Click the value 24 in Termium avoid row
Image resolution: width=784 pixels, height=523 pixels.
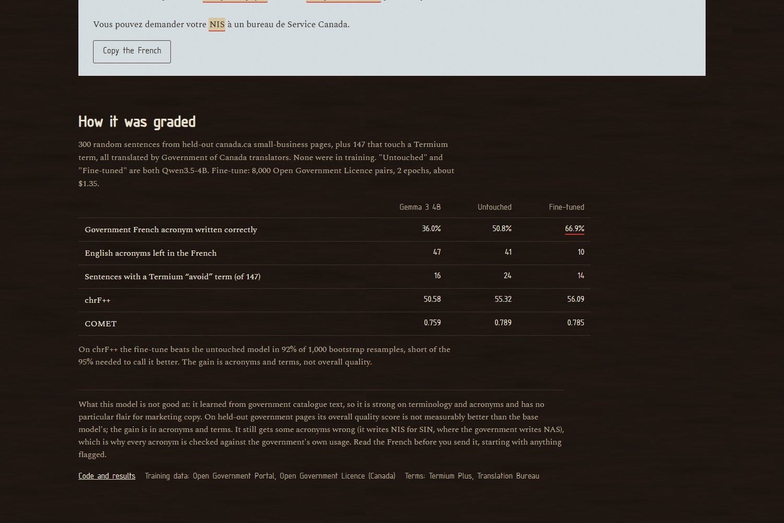click(508, 276)
